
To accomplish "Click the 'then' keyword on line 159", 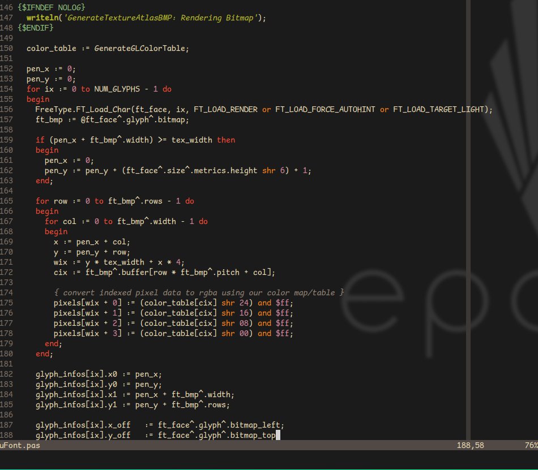I will tap(226, 140).
